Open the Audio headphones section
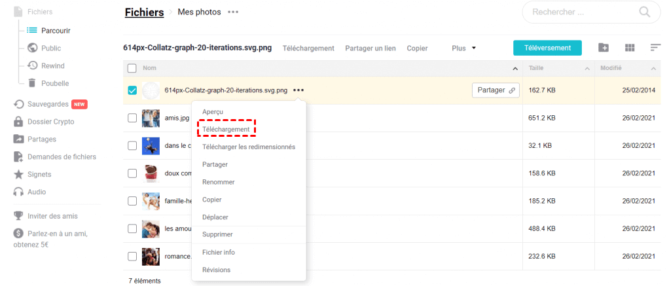667x286 pixels. pos(37,192)
